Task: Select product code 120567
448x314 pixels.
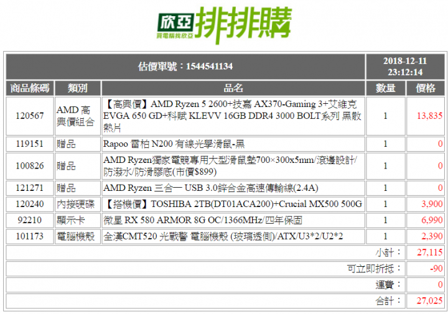Action: click(x=30, y=116)
